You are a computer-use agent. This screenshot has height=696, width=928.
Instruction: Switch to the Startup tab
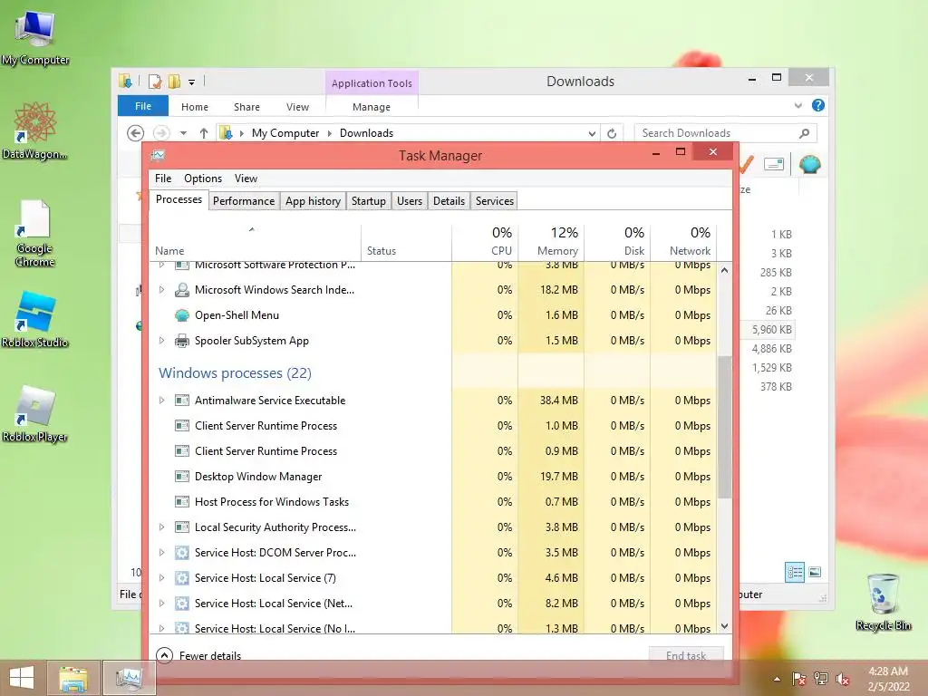click(x=368, y=200)
